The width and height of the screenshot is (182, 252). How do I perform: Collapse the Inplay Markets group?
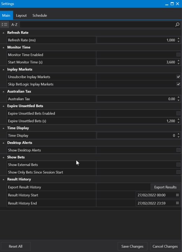(x=3, y=70)
